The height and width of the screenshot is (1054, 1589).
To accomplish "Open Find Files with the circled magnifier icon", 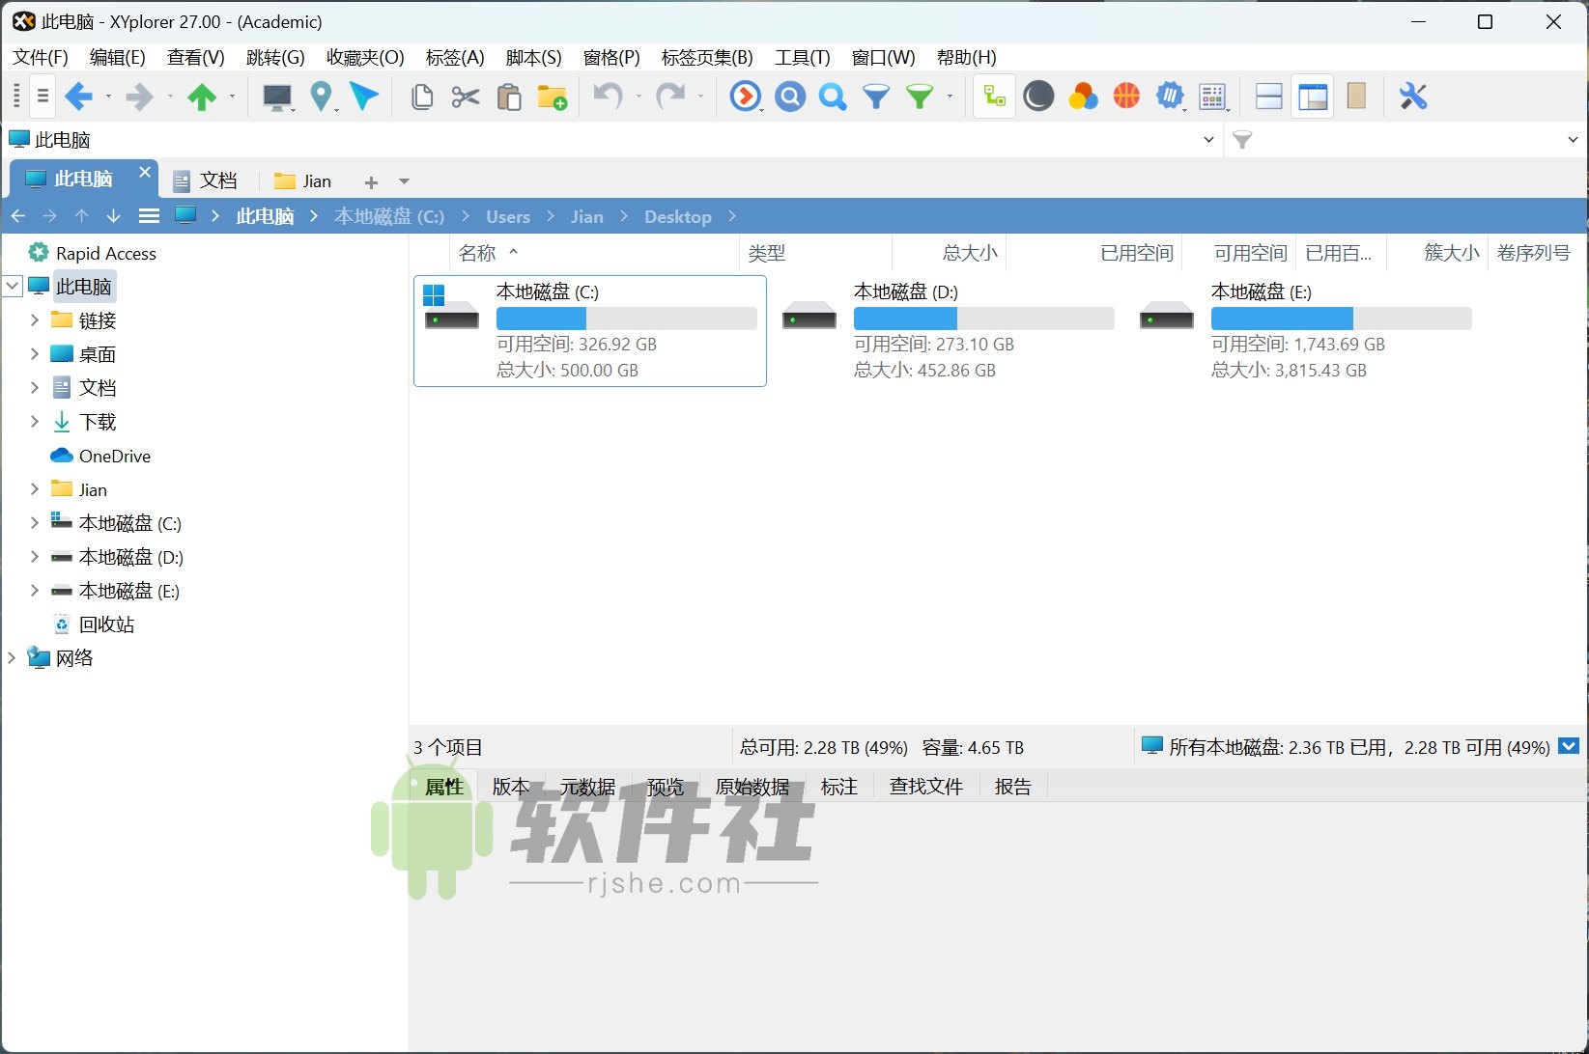I will (x=789, y=97).
